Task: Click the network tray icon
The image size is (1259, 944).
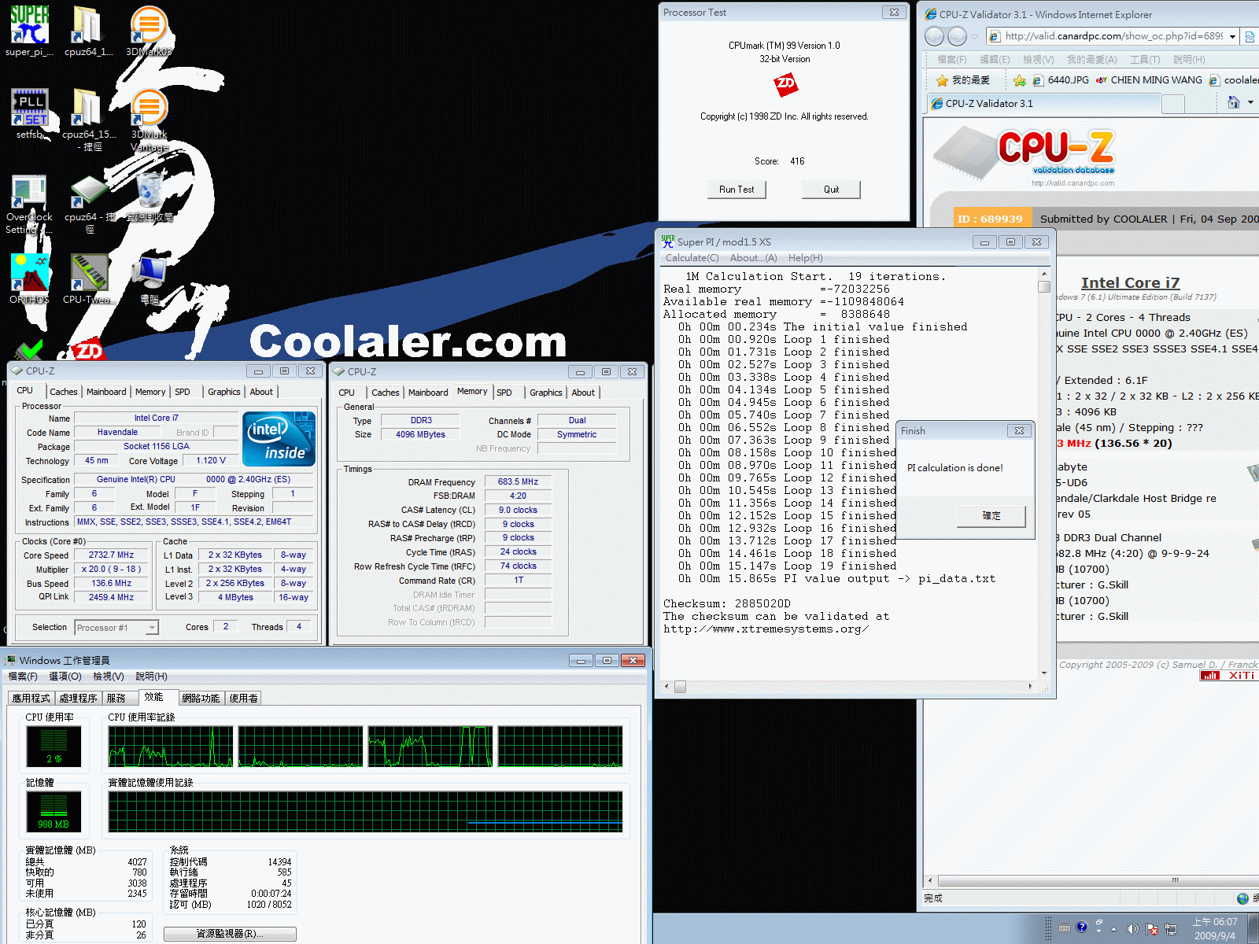Action: pos(1171,929)
